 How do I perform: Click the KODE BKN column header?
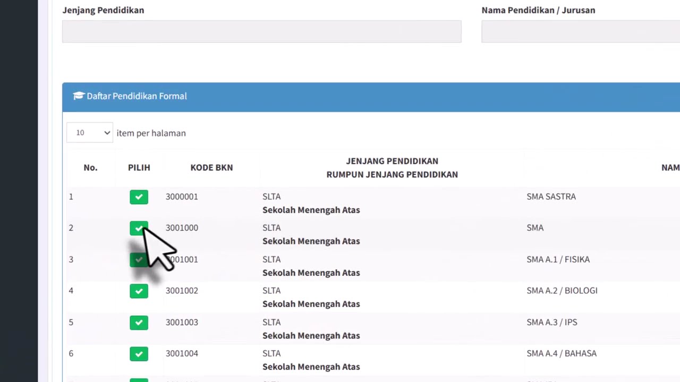pos(211,168)
